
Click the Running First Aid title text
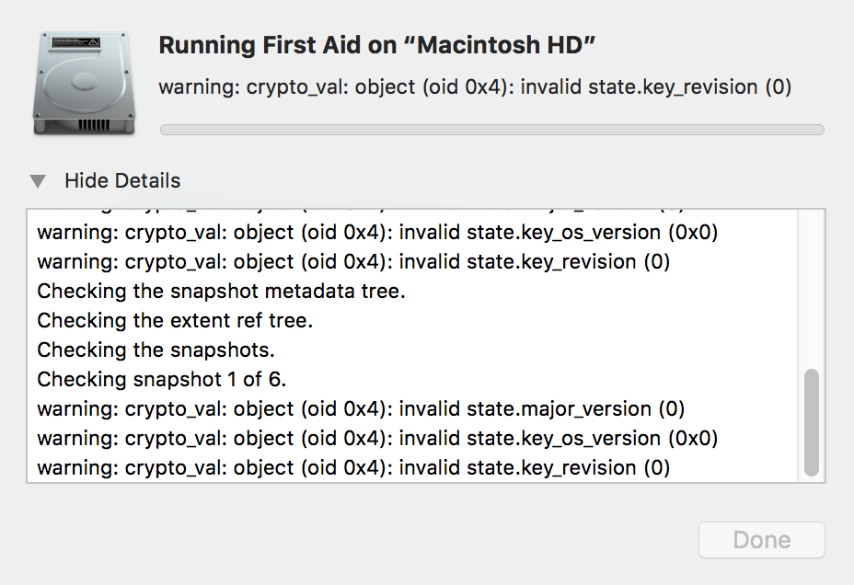379,46
